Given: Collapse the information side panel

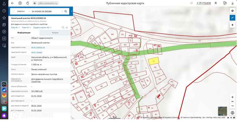Looking at the screenshot, I should [x=72, y=11].
